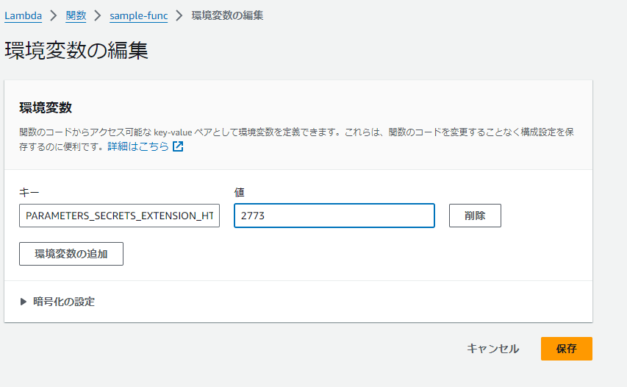Cancel editing with the キャンセル button
This screenshot has width=627, height=387.
pyautogui.click(x=492, y=349)
